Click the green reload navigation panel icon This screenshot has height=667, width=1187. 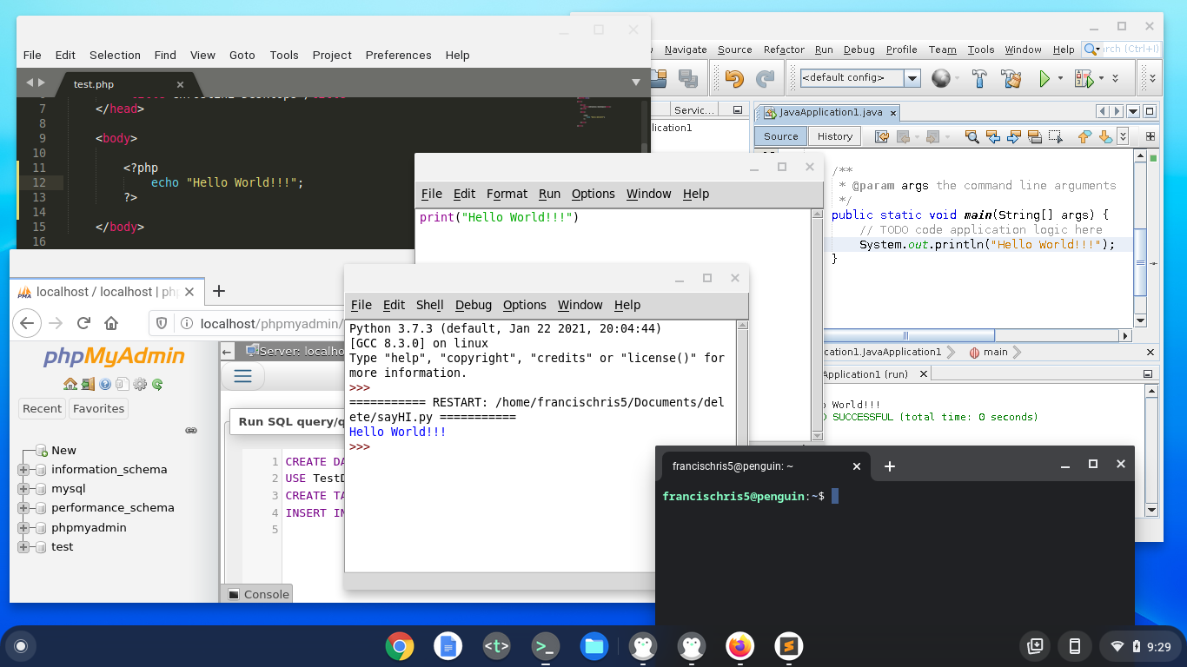click(x=157, y=384)
